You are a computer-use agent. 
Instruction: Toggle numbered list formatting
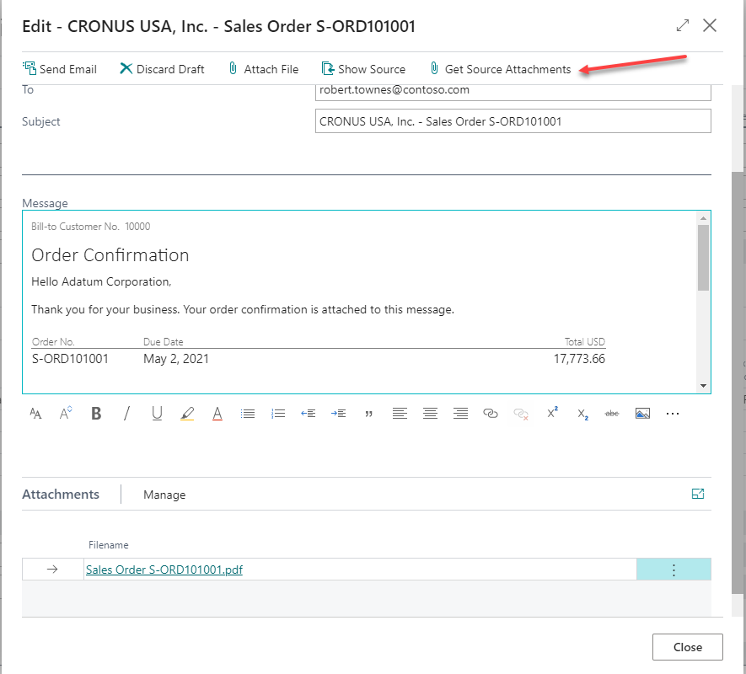[278, 413]
